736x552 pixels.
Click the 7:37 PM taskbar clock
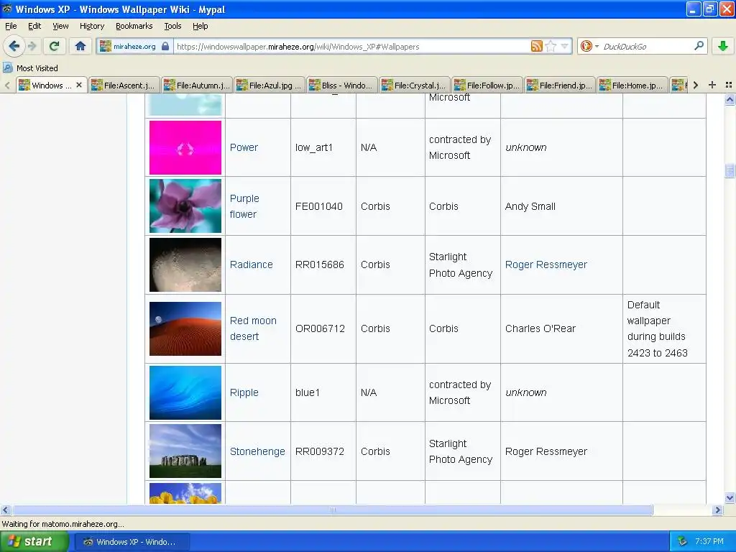tap(709, 541)
